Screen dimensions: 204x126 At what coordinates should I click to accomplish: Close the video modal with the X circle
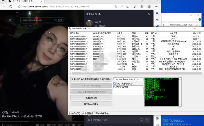(10, 20)
